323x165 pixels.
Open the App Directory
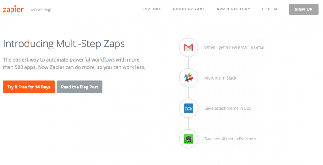pyautogui.click(x=233, y=9)
